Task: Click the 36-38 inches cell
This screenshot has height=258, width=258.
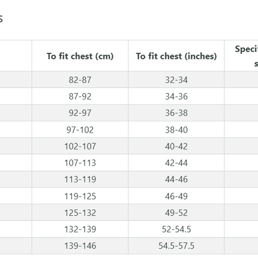Action: coord(176,113)
